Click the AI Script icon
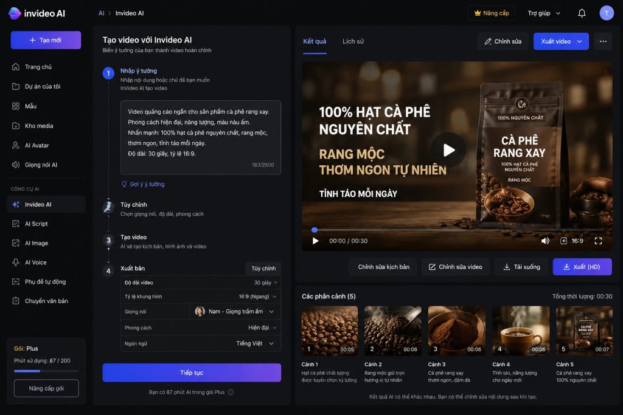 pyautogui.click(x=16, y=224)
